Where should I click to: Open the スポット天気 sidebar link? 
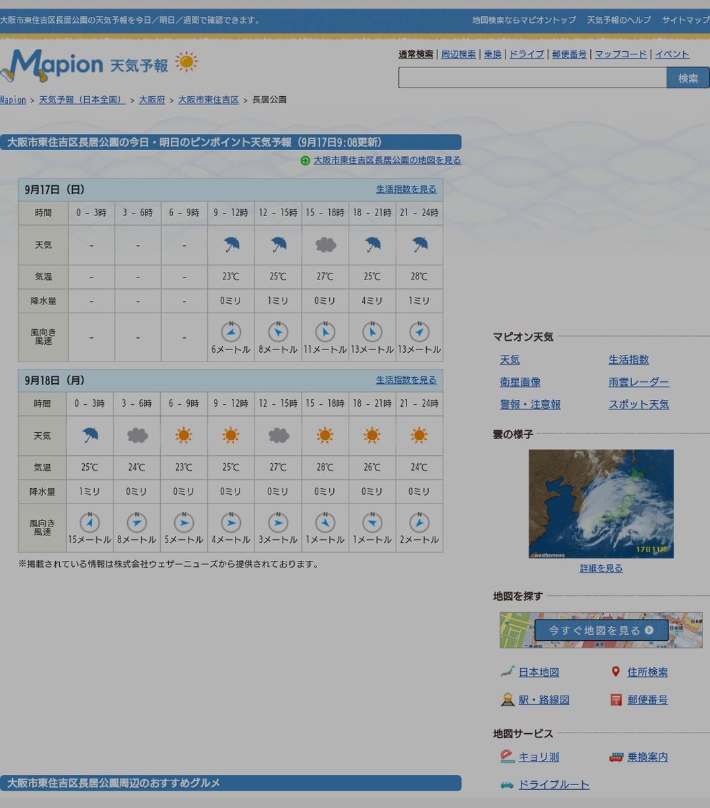click(x=639, y=404)
